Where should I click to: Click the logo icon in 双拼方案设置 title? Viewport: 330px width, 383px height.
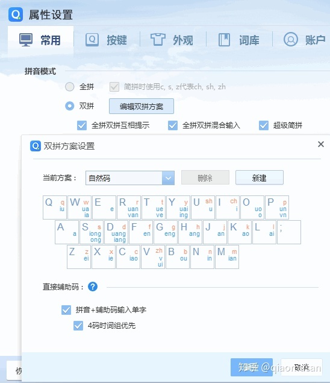click(x=36, y=146)
